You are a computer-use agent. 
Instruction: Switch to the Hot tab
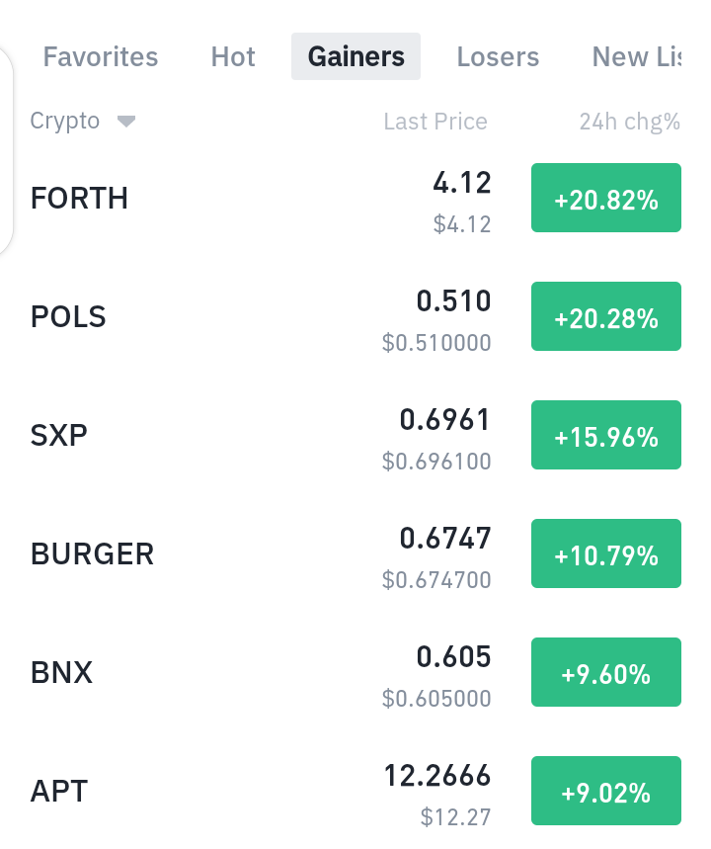(x=233, y=57)
